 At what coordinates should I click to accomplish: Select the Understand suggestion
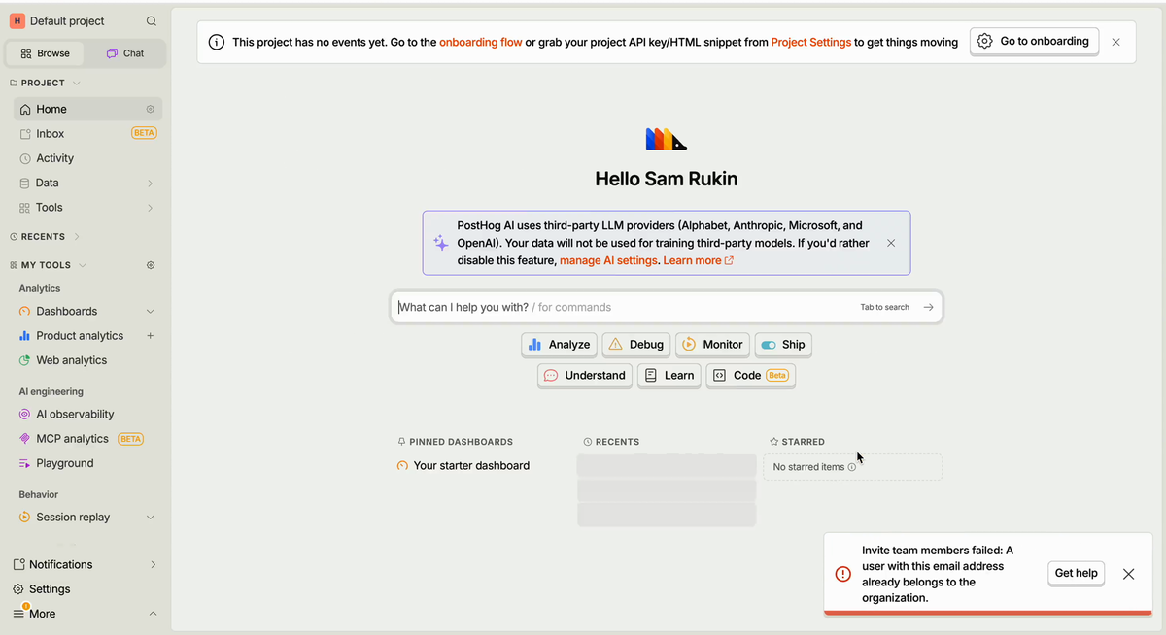(585, 376)
